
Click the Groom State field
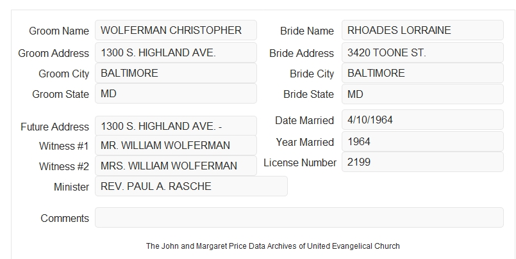(x=176, y=93)
